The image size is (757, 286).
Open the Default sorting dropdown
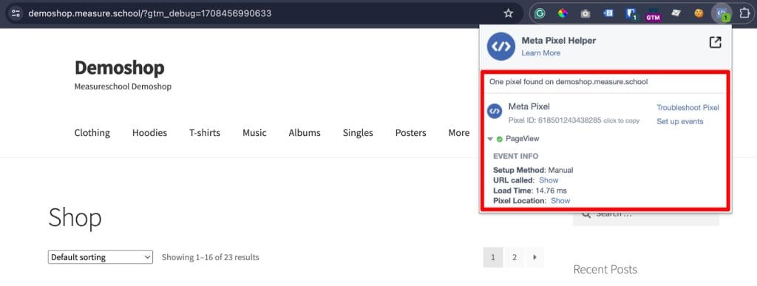(x=101, y=257)
